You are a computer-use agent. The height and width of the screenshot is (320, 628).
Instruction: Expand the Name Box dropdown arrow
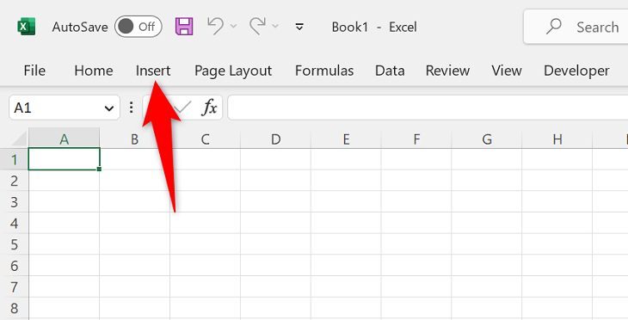(x=109, y=108)
